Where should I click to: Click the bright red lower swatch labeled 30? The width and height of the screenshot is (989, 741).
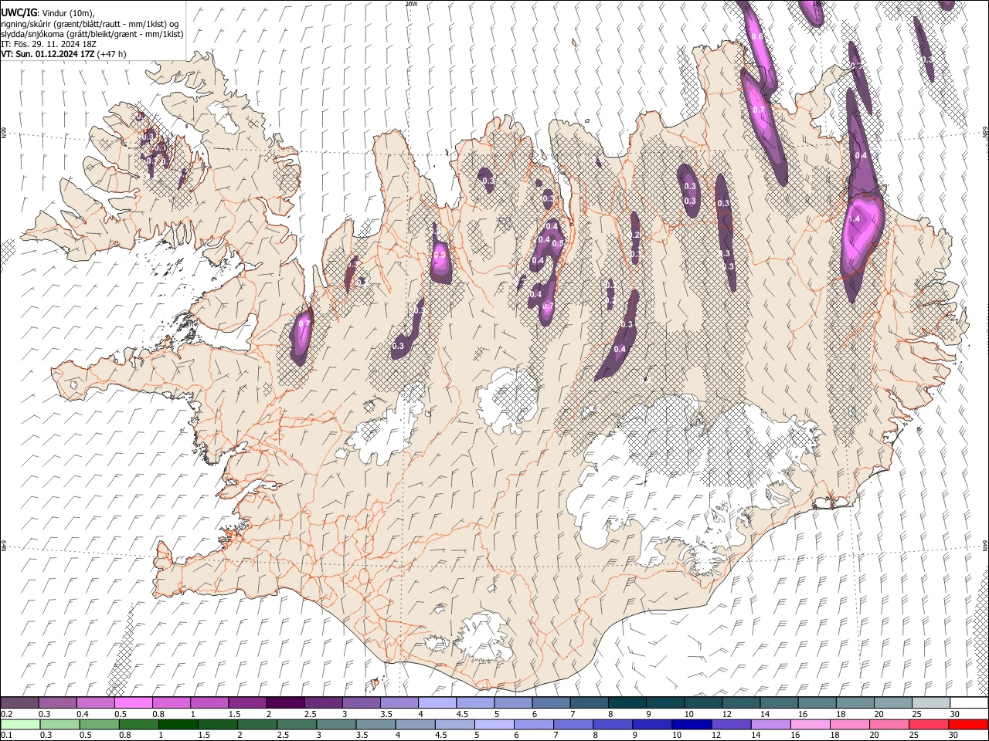pos(967,724)
